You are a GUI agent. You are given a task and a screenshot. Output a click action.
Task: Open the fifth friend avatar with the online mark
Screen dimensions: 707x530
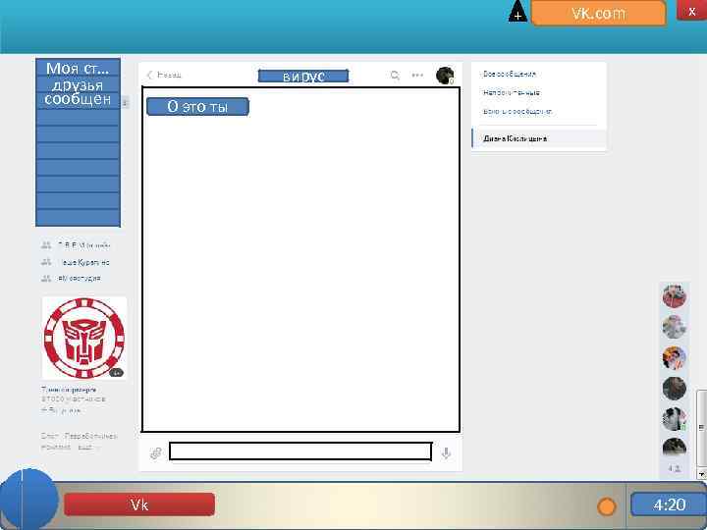pyautogui.click(x=674, y=419)
